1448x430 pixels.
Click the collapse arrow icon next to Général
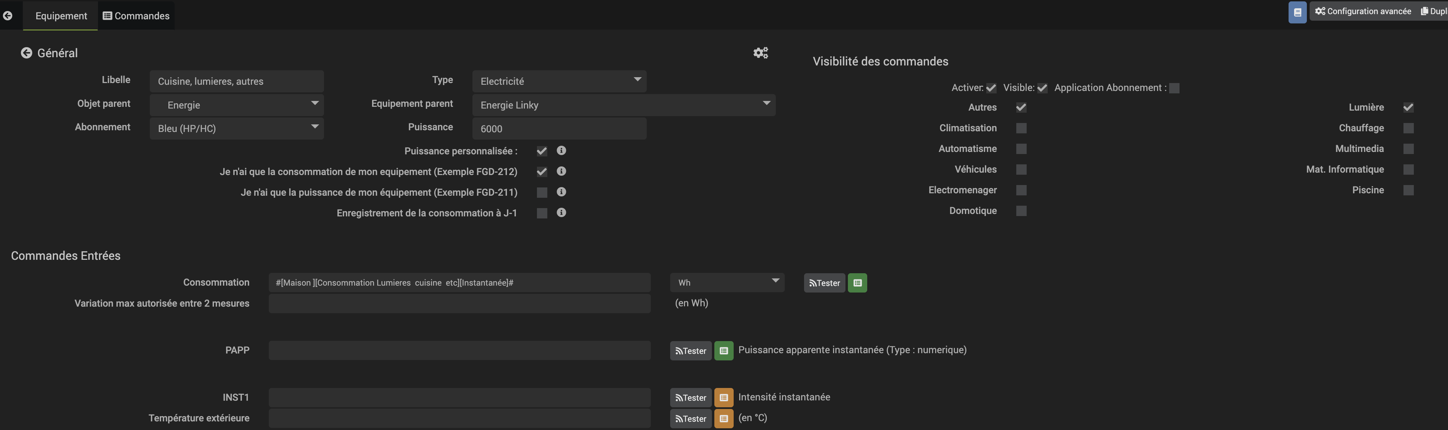[27, 53]
